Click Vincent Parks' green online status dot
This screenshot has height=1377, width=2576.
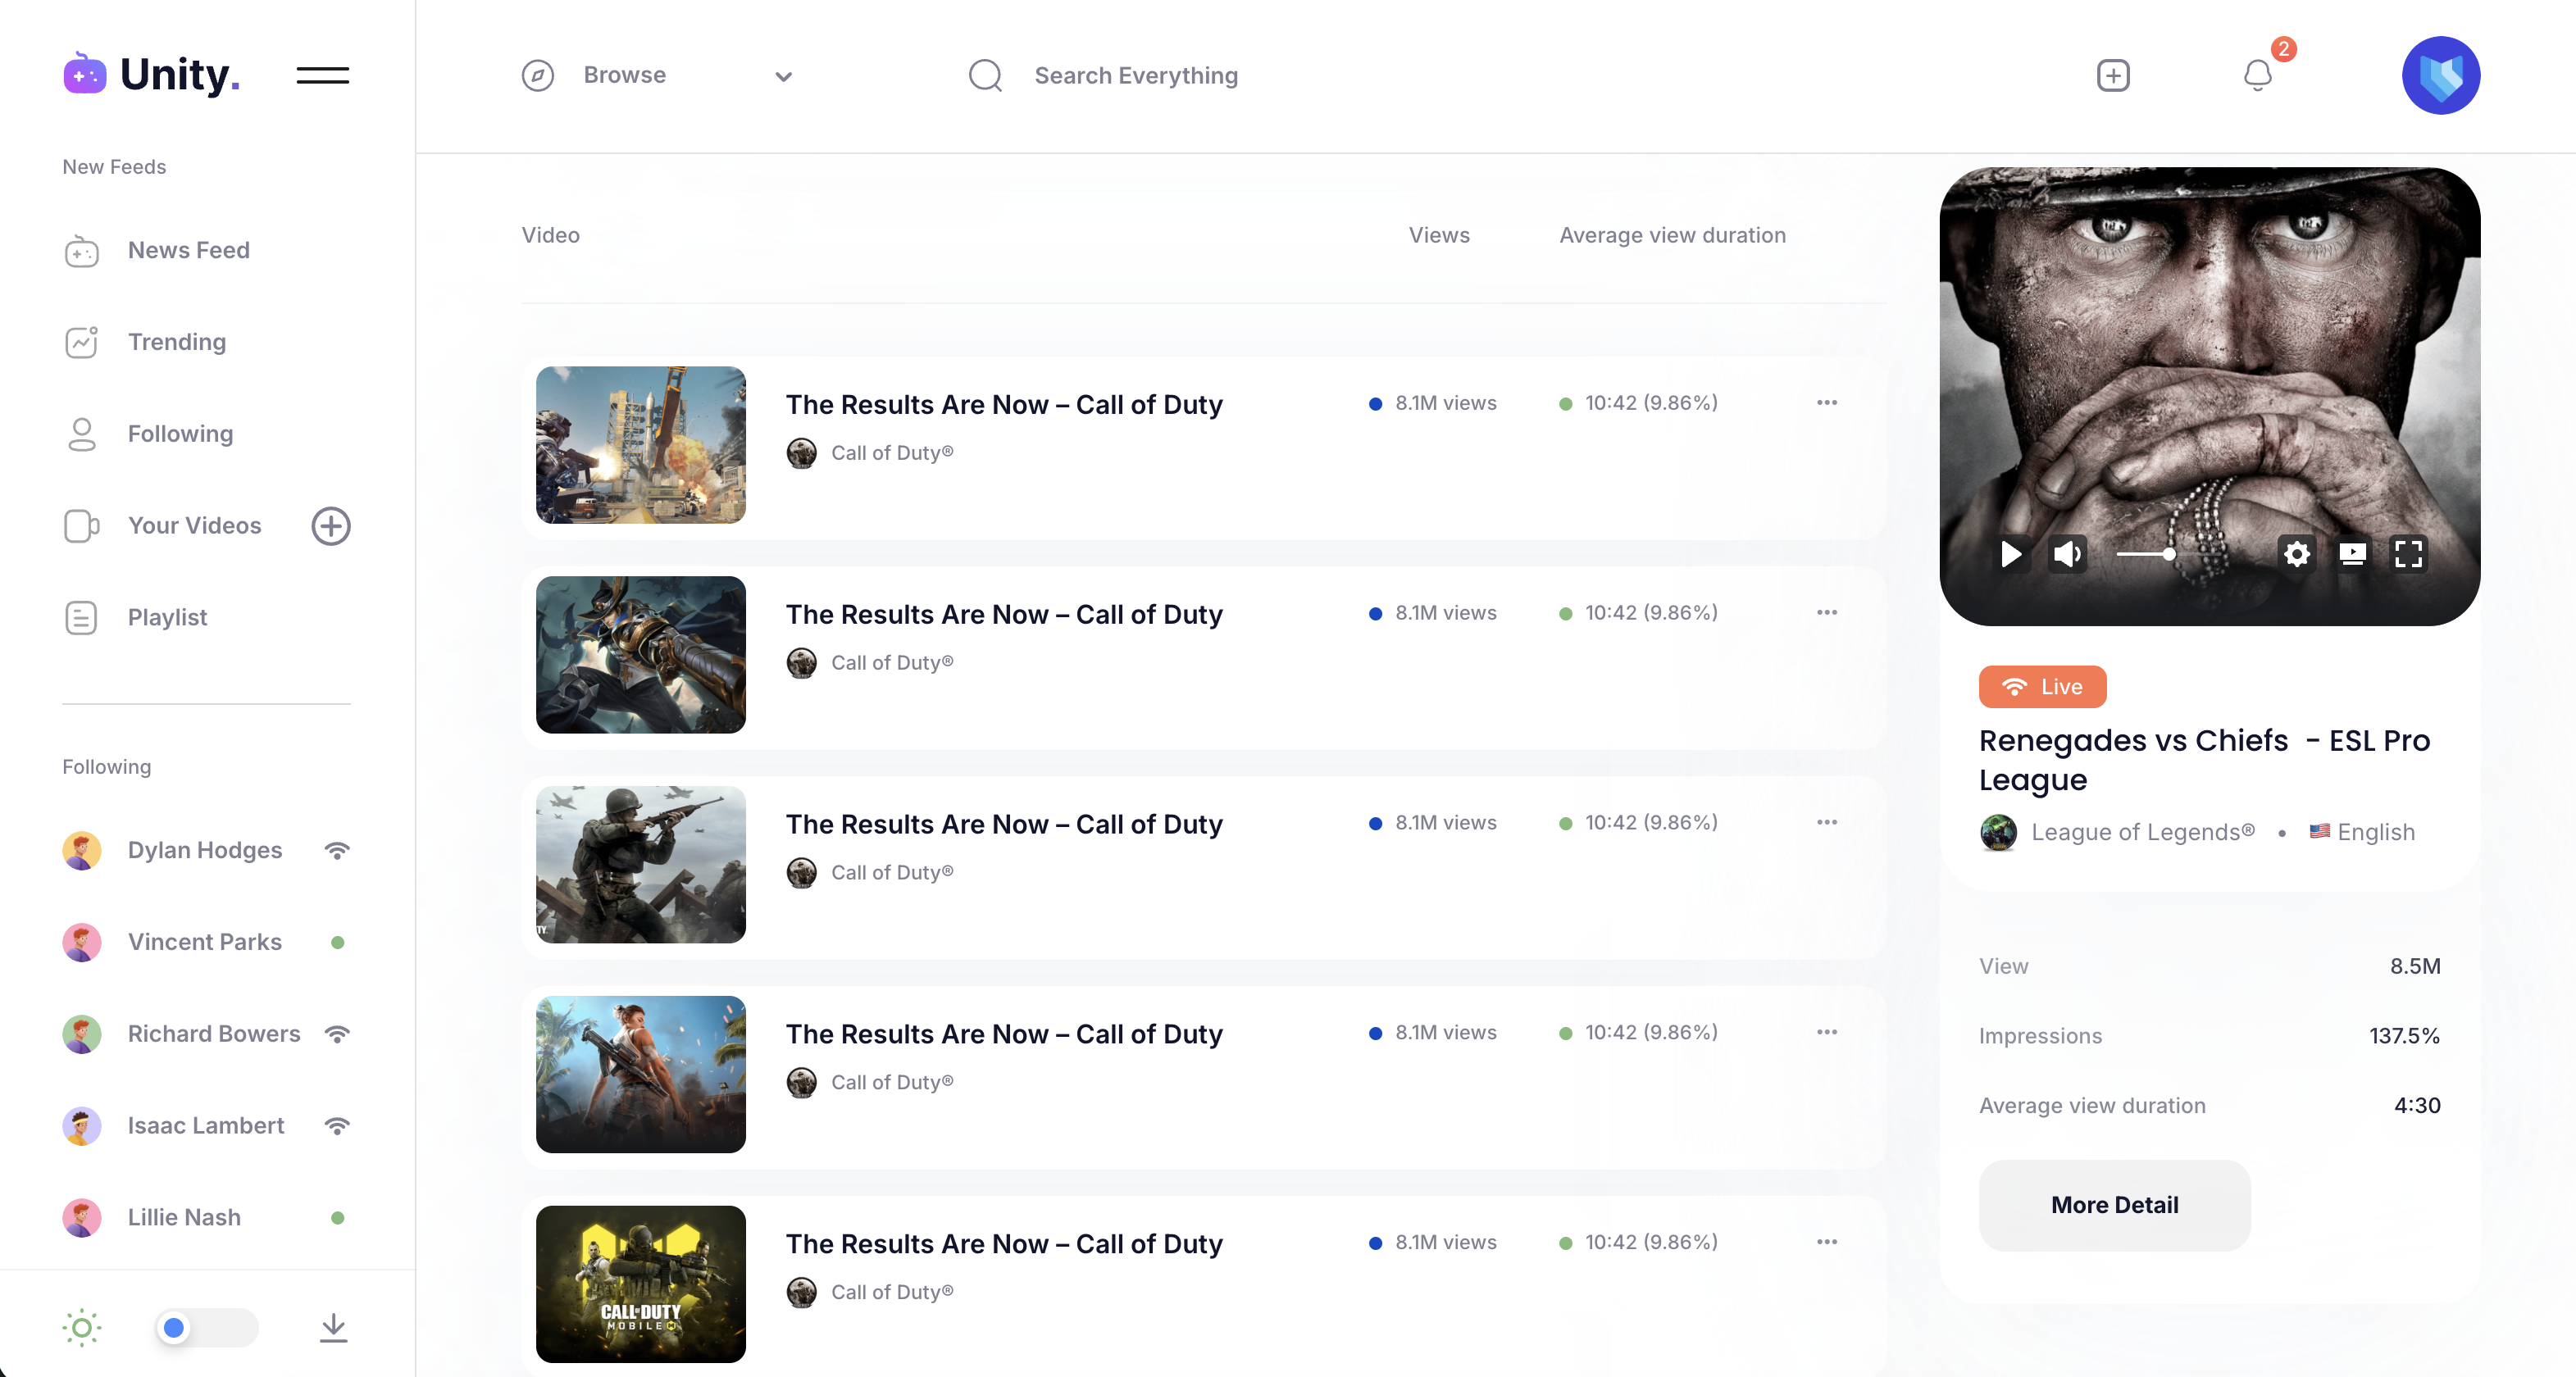point(337,943)
